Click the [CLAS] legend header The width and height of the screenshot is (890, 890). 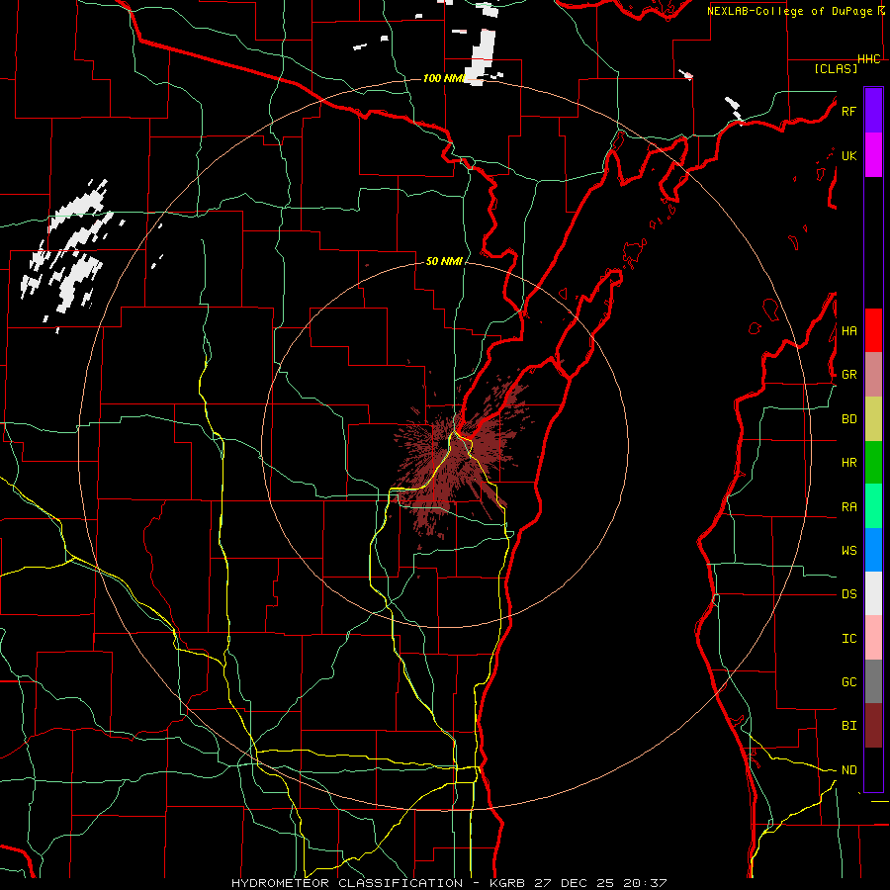click(836, 68)
